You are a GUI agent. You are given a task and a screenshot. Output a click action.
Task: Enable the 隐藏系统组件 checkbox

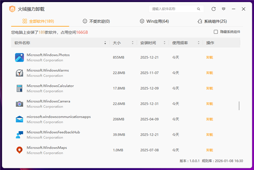click(216, 32)
